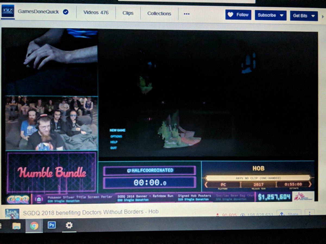
Task: Click the Humble Bundle sponsor logo
Action: click(52, 172)
